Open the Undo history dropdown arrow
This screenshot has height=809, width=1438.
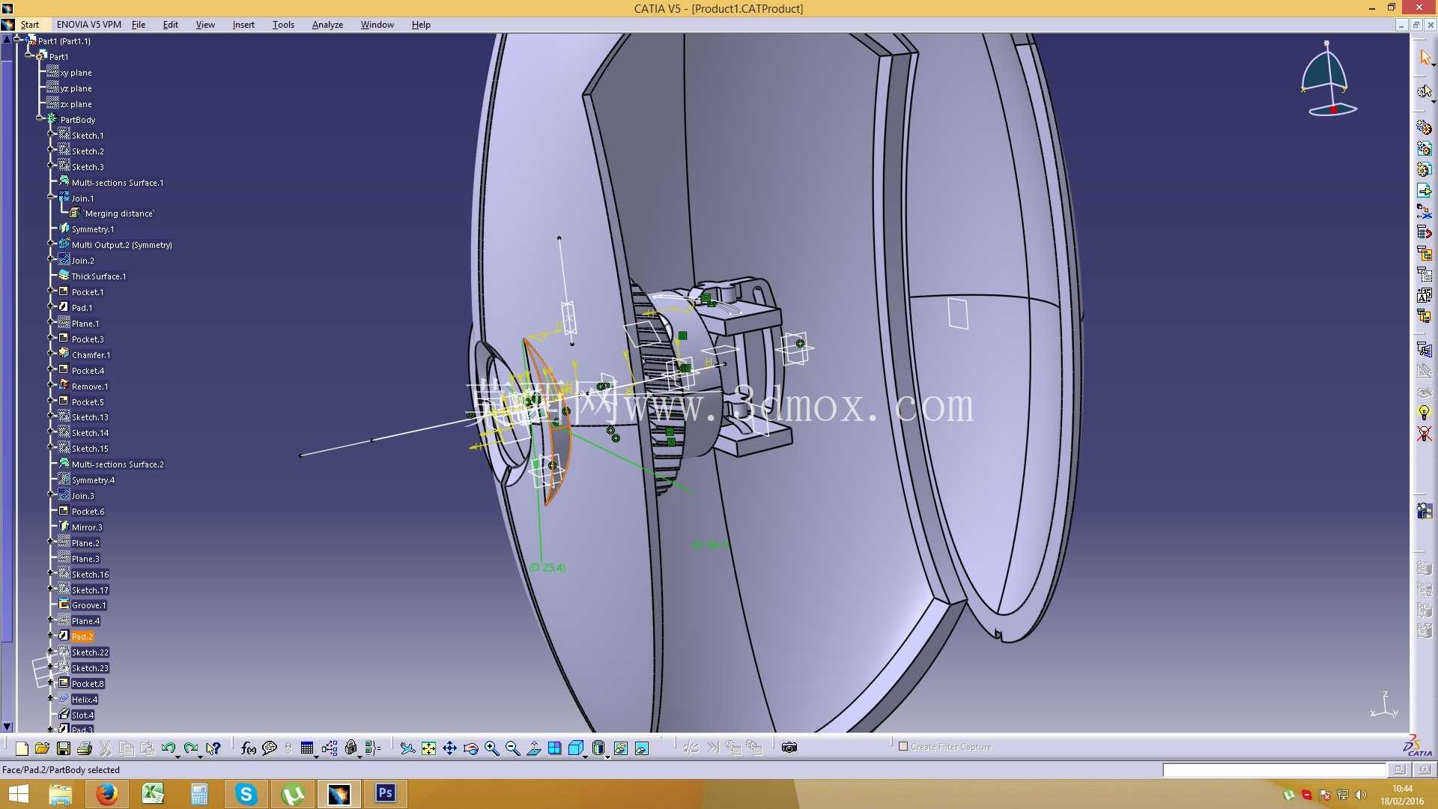coord(178,756)
